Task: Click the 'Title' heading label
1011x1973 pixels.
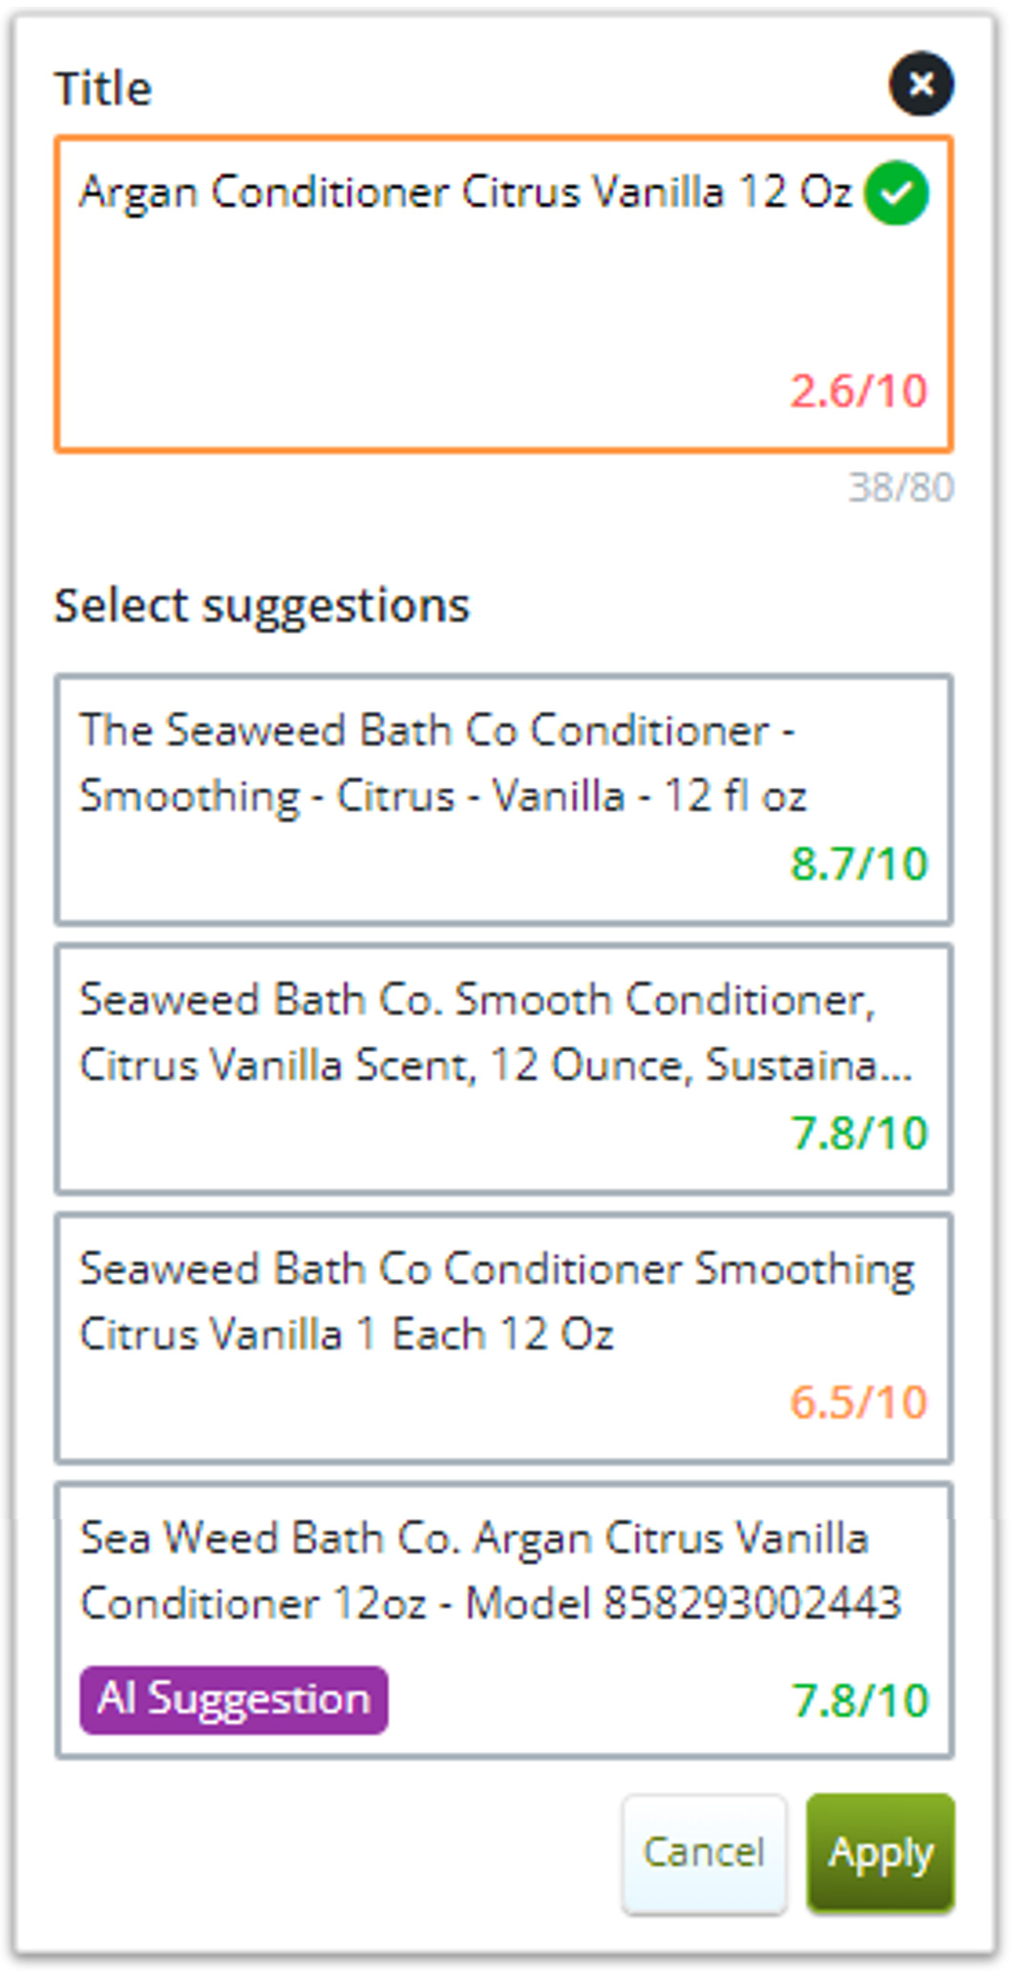Action: 103,88
